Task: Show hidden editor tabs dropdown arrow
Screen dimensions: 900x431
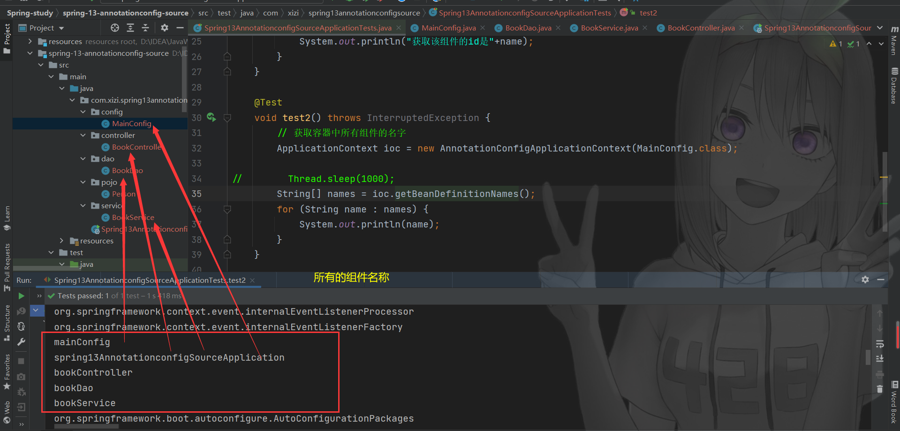Action: coord(880,28)
